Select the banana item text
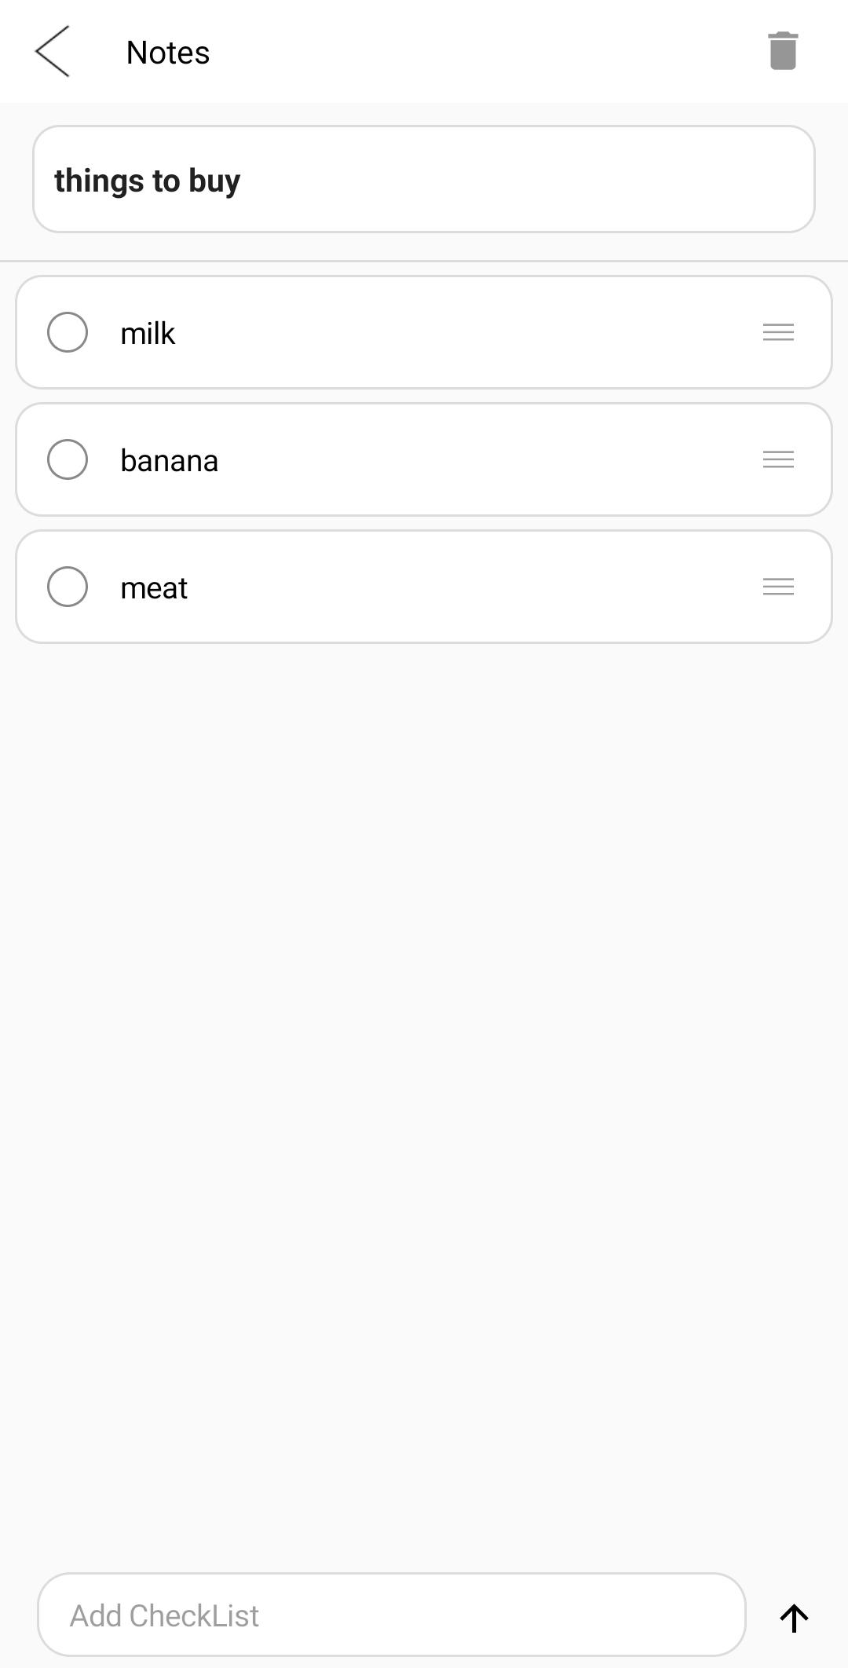Viewport: 848px width, 1668px height. [169, 461]
